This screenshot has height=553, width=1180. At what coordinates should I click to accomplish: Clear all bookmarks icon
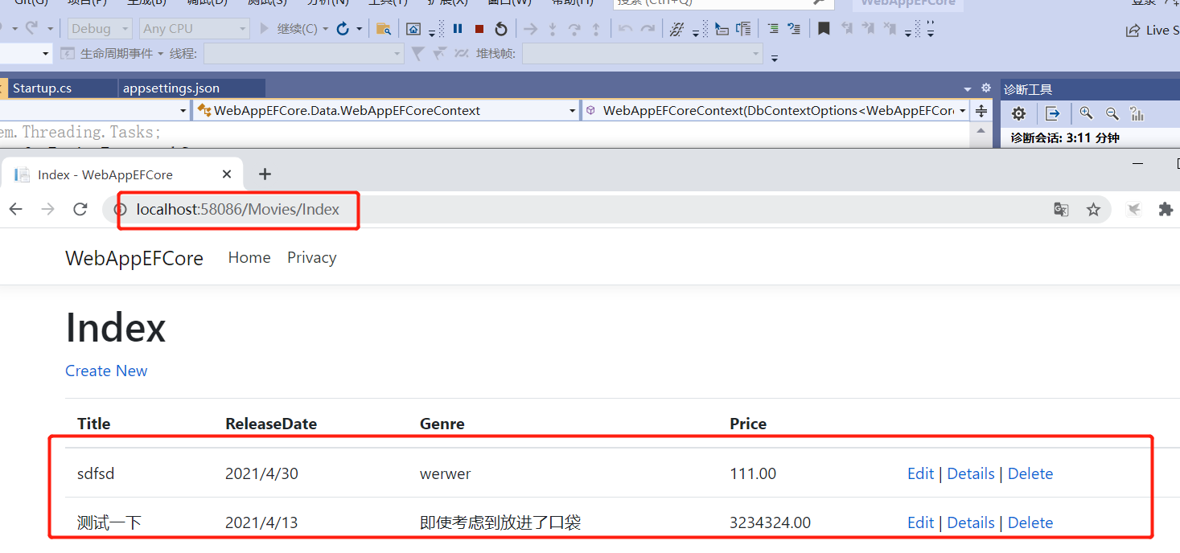(x=890, y=29)
